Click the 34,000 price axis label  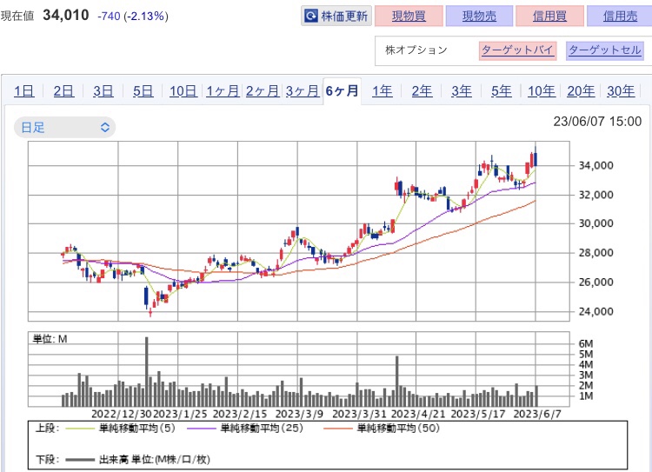point(596,165)
